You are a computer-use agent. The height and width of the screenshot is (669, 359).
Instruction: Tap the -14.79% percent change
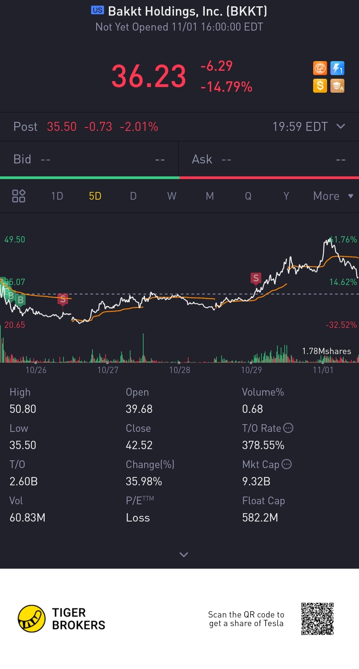click(x=226, y=87)
